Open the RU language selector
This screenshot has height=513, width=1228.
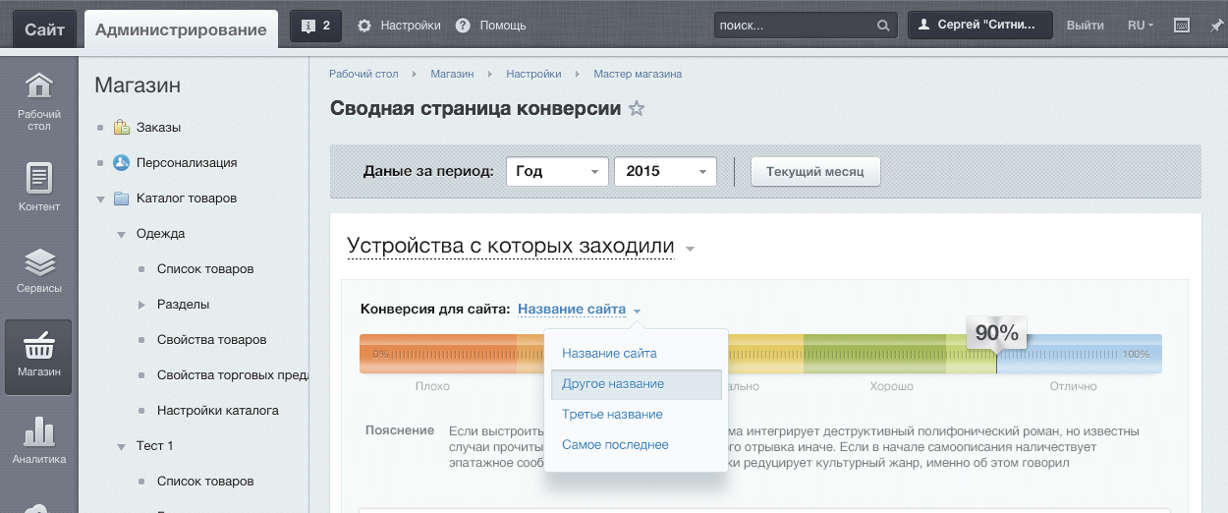1141,26
